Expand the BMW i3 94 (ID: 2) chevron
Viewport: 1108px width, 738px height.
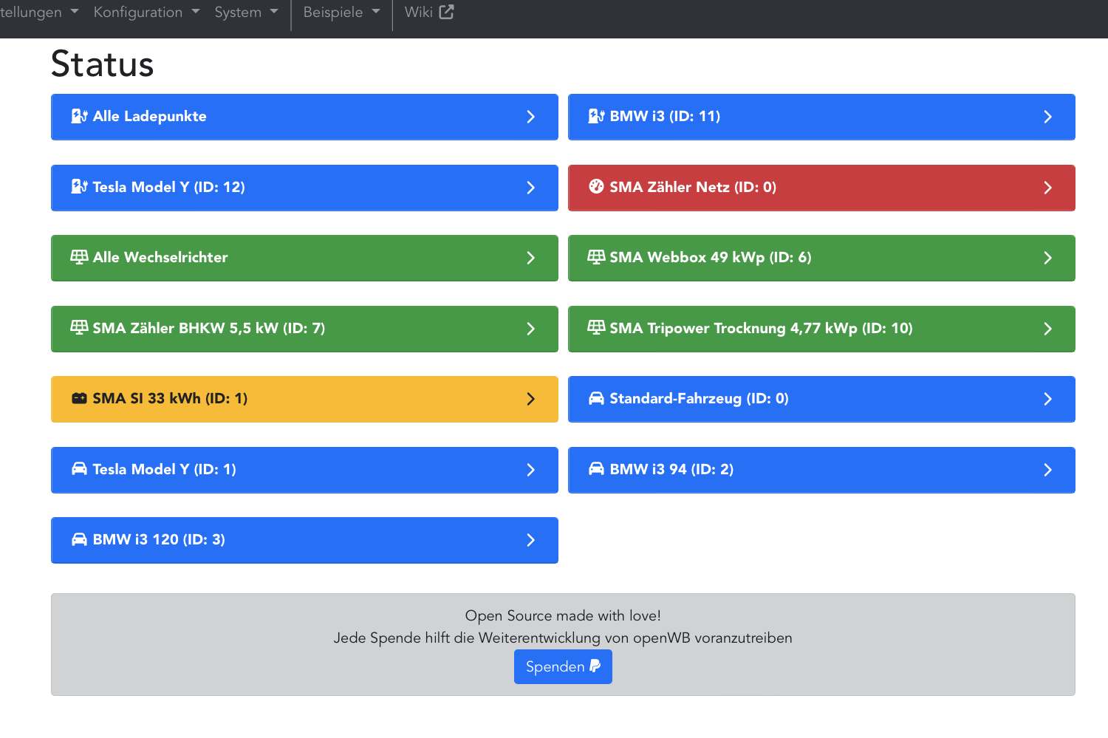click(1047, 470)
